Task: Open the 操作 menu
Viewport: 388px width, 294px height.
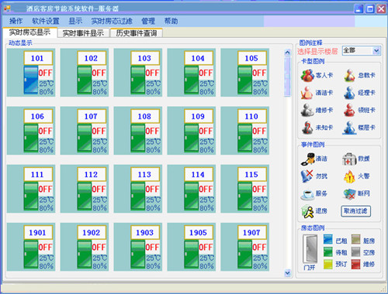Action: [16, 21]
